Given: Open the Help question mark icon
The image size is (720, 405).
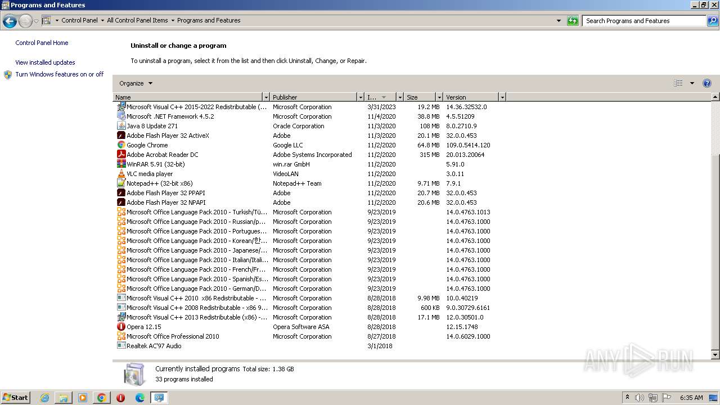Looking at the screenshot, I should click(x=707, y=83).
